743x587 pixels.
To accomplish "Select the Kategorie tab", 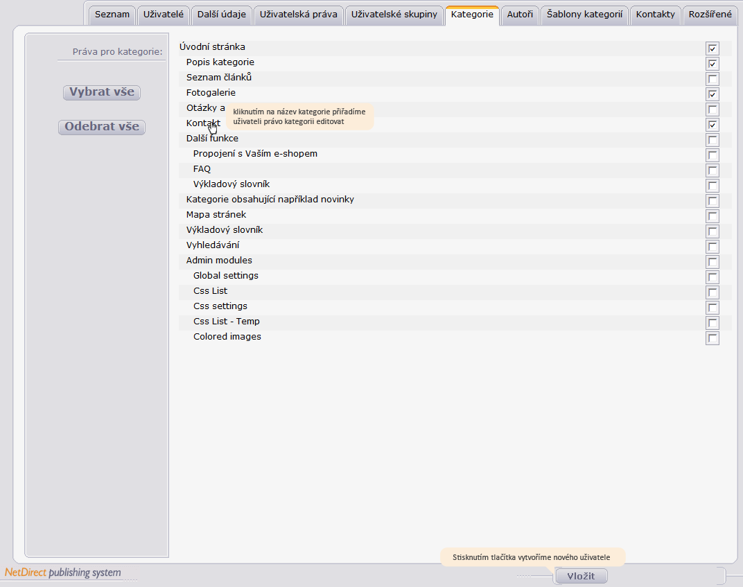I will tap(472, 15).
